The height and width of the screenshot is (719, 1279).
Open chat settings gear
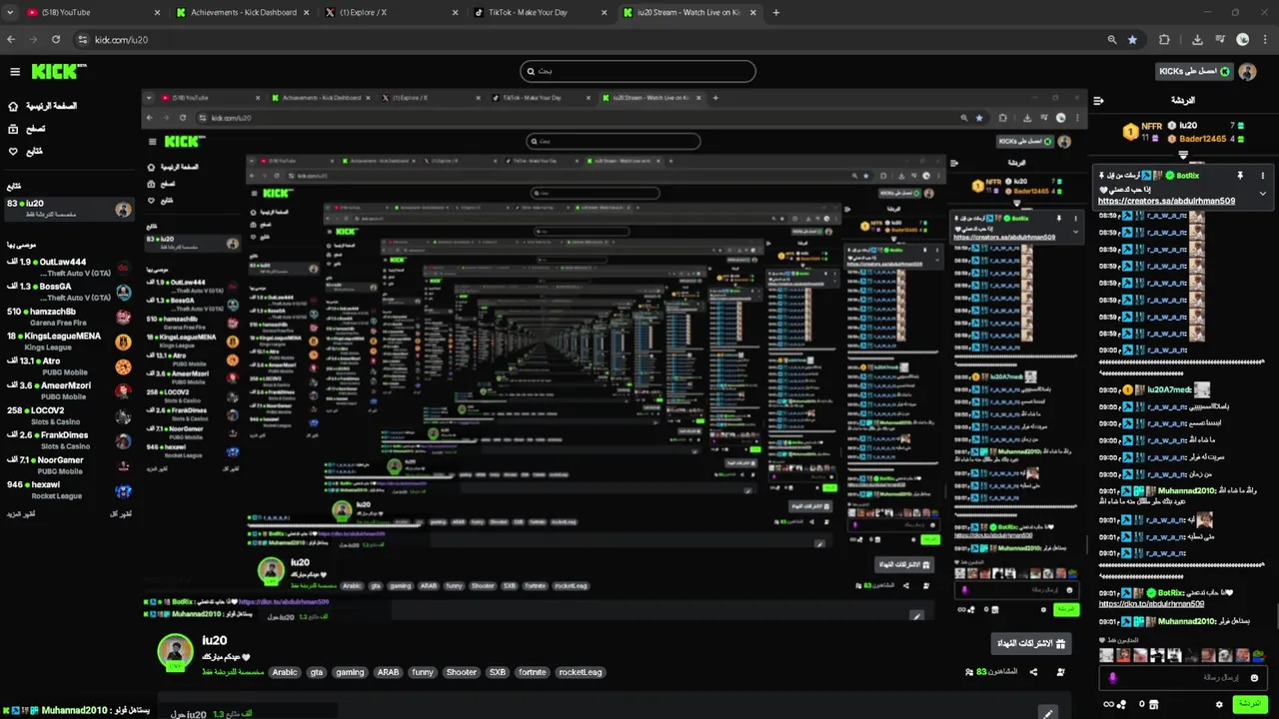coord(1219,704)
